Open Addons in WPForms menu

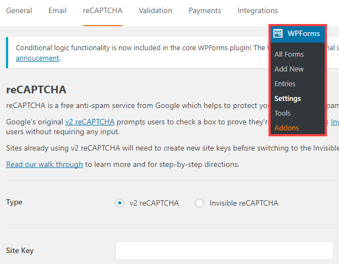(x=287, y=128)
